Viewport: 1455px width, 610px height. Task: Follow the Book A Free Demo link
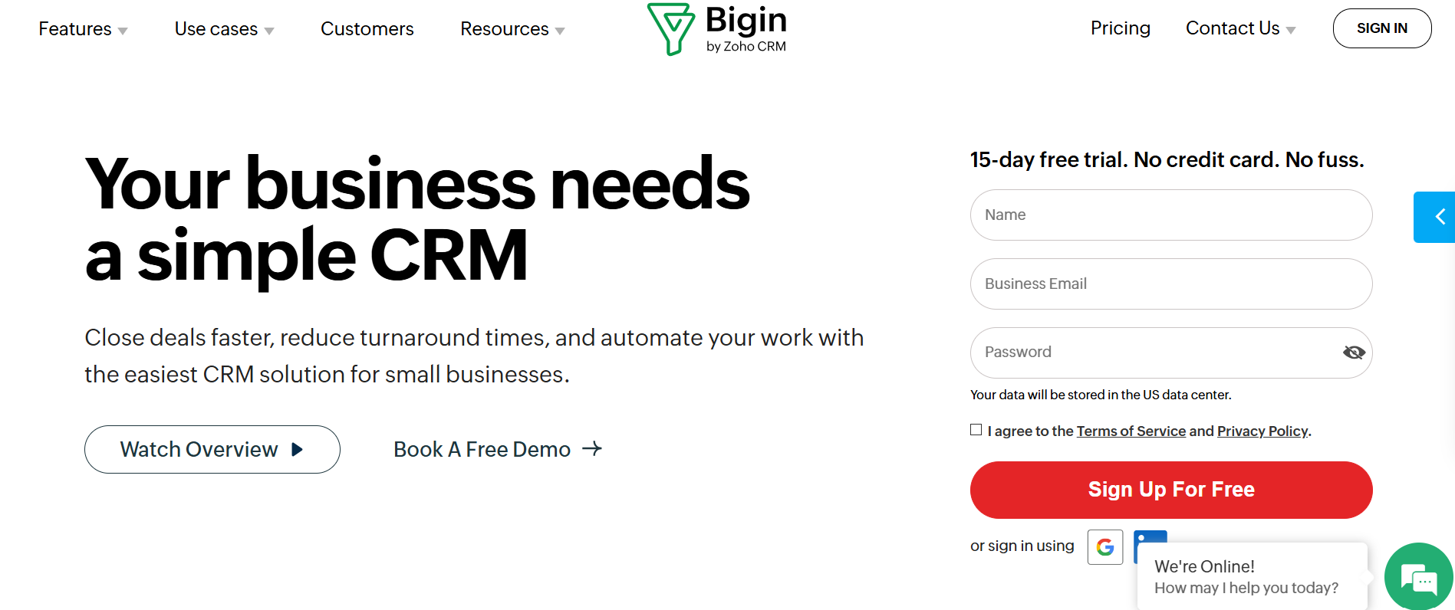click(498, 449)
